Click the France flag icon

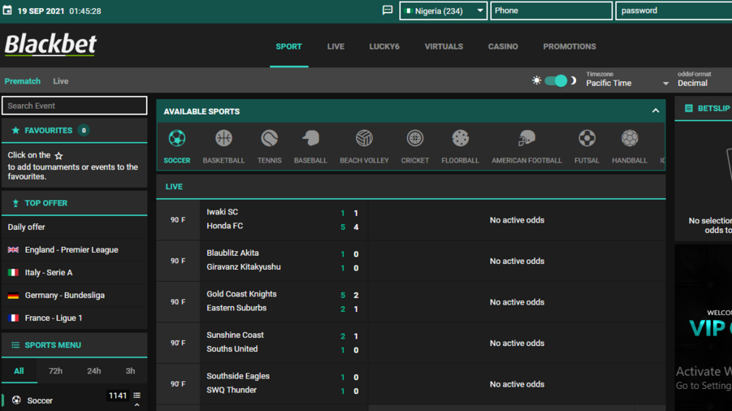pos(13,318)
